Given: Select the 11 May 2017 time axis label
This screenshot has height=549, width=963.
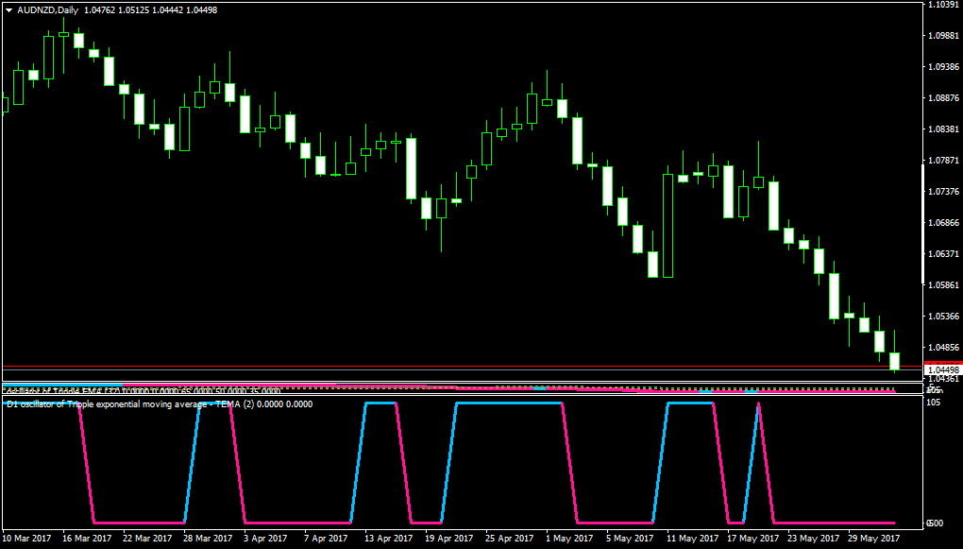Looking at the screenshot, I should (x=691, y=539).
